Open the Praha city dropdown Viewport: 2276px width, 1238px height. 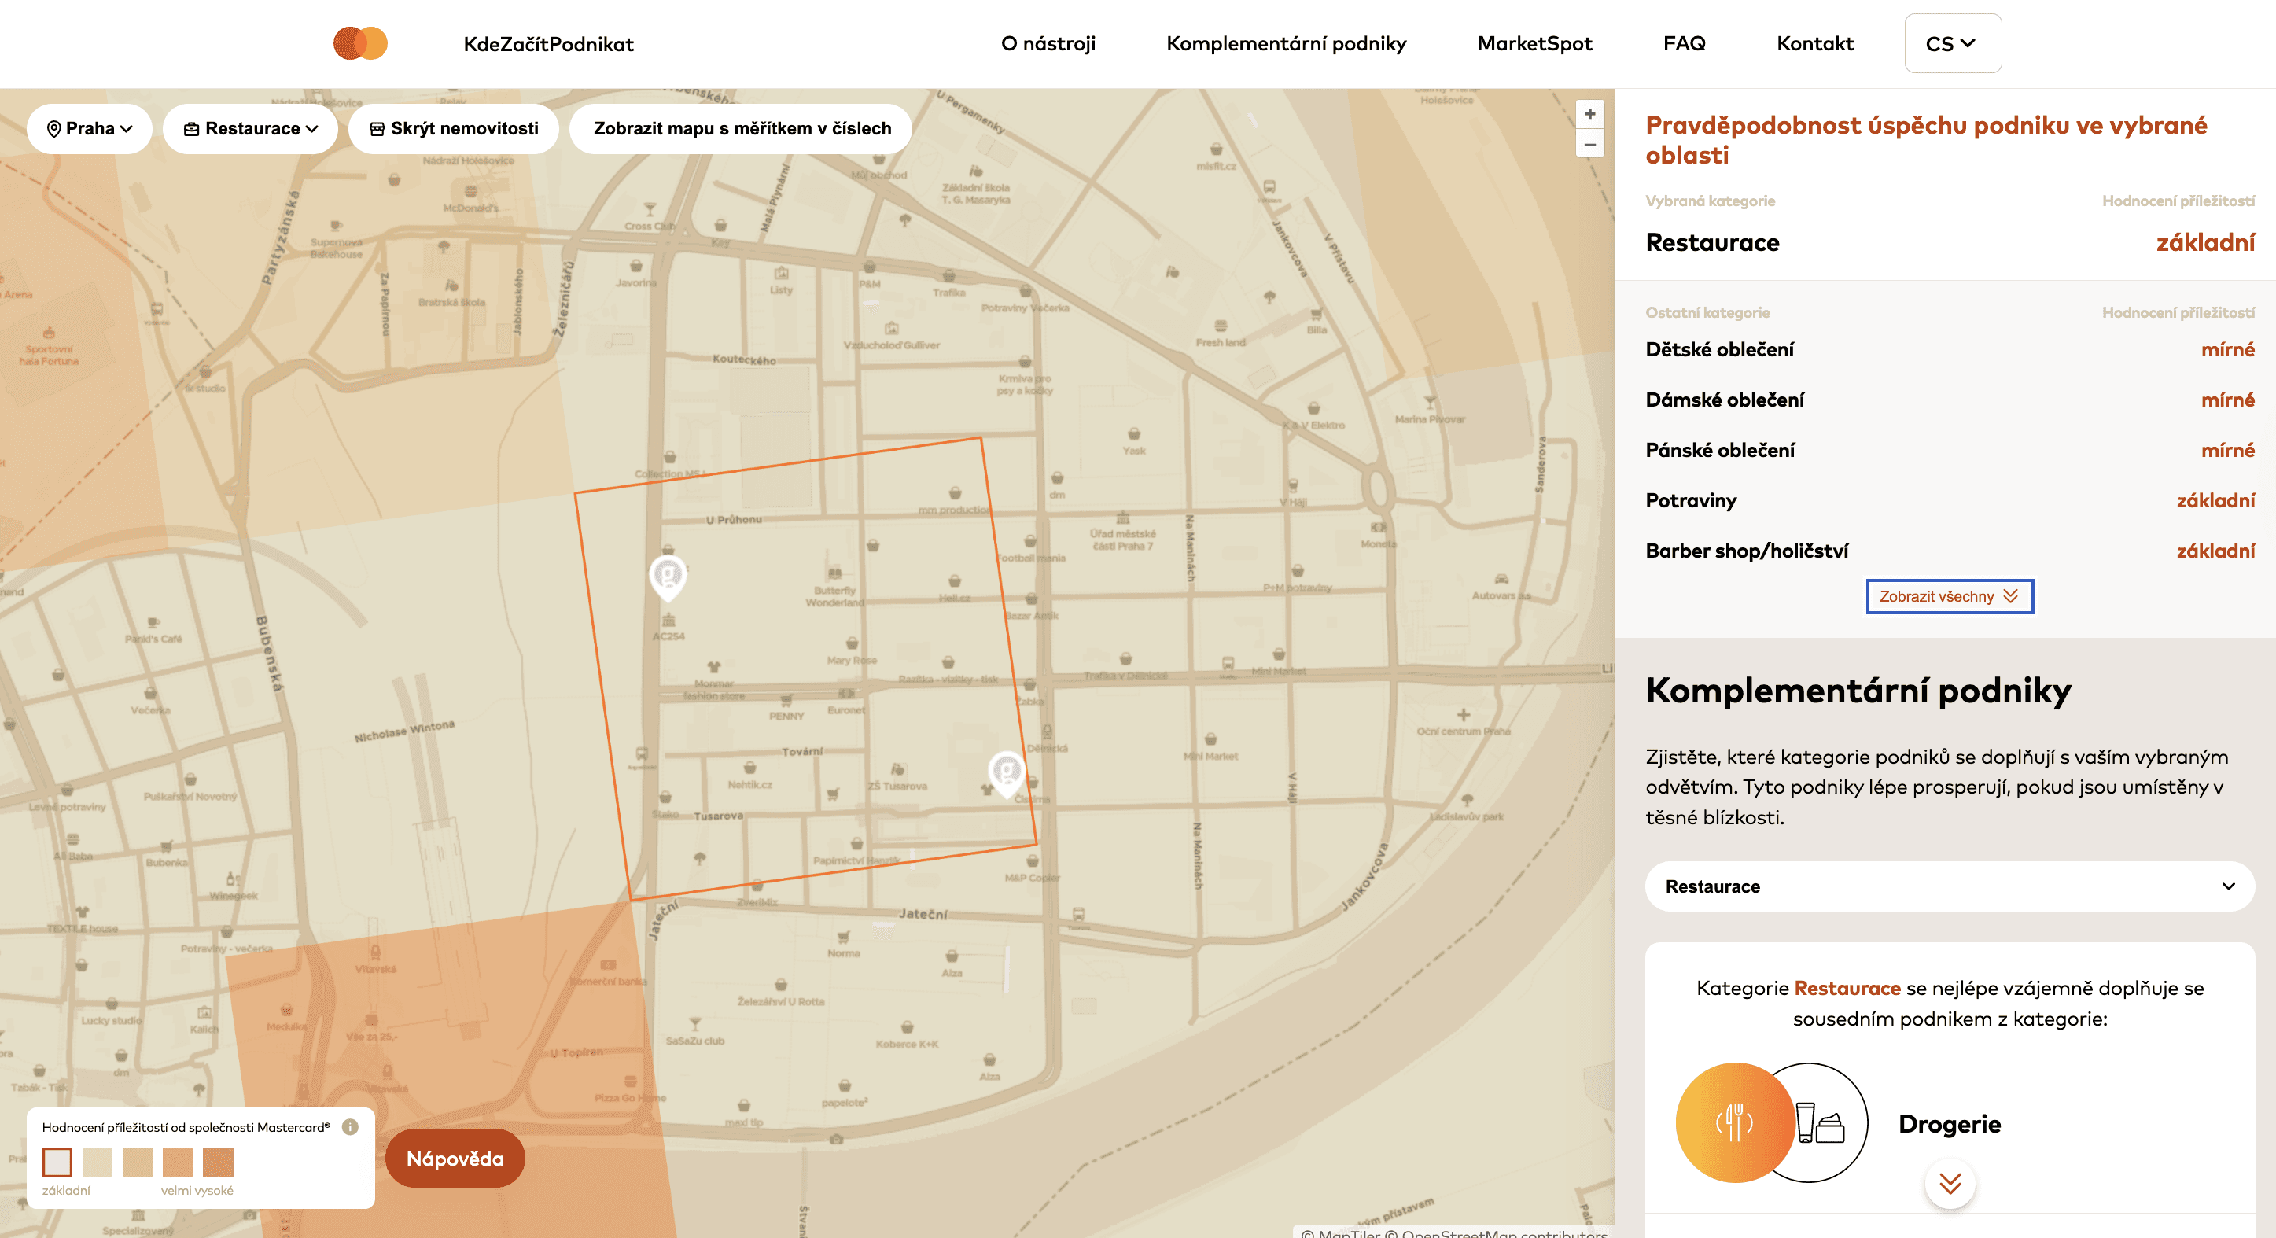[x=89, y=129]
